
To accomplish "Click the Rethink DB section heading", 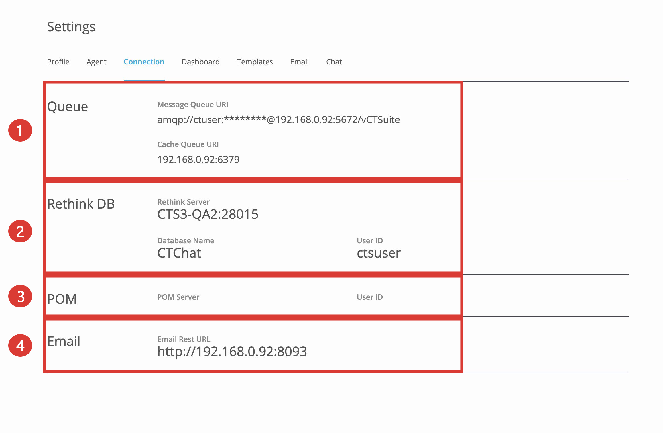I will click(x=81, y=204).
